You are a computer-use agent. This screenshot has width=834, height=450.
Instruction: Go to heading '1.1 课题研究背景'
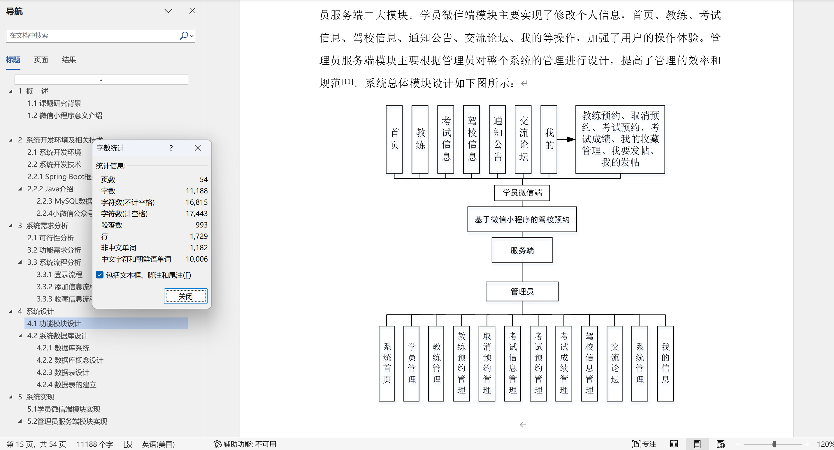tap(54, 103)
